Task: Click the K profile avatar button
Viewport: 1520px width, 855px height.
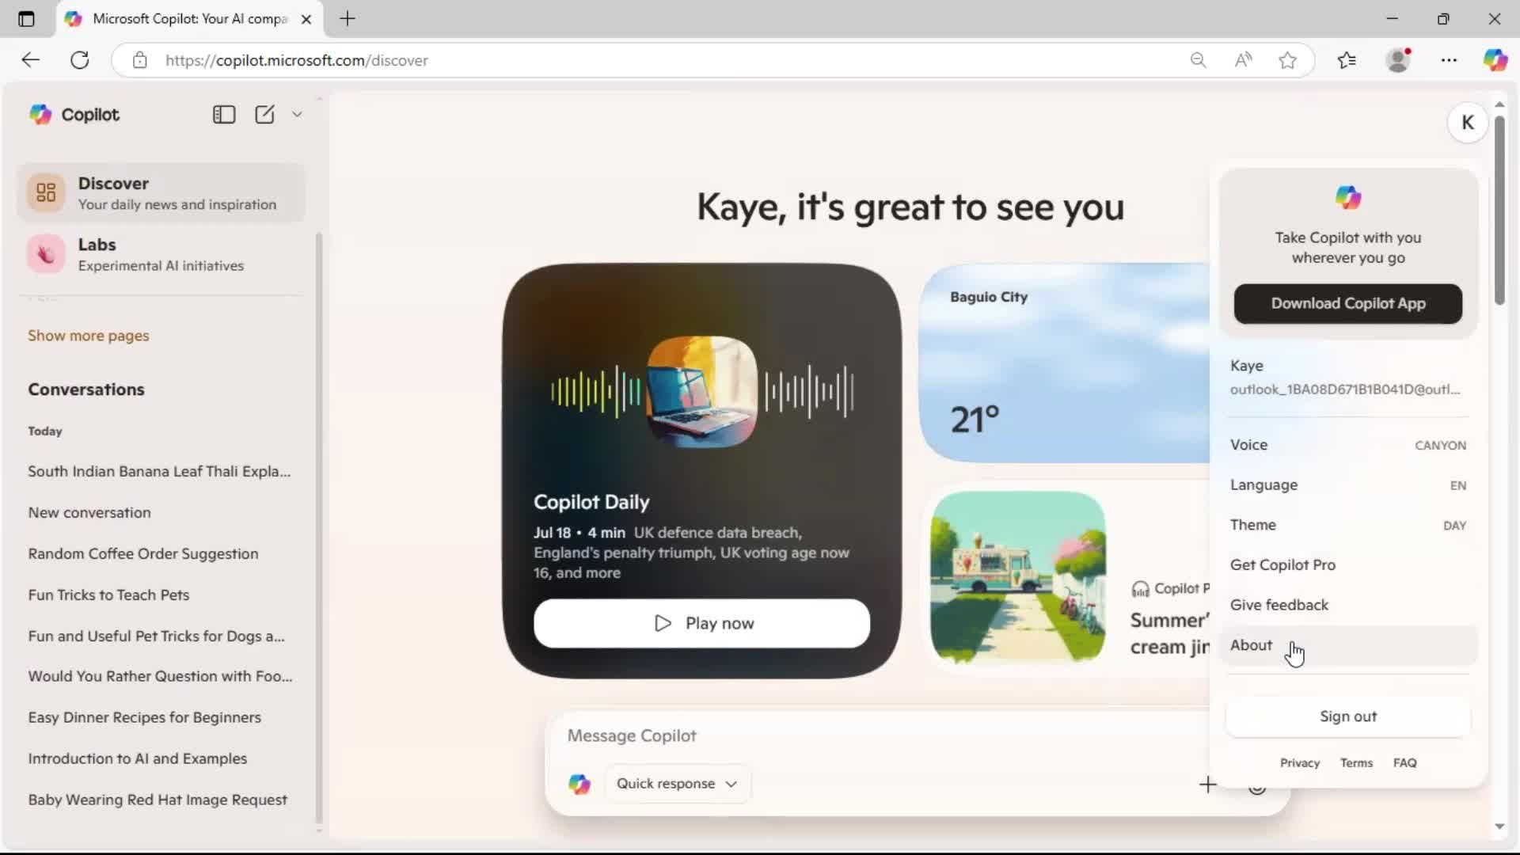Action: tap(1467, 123)
